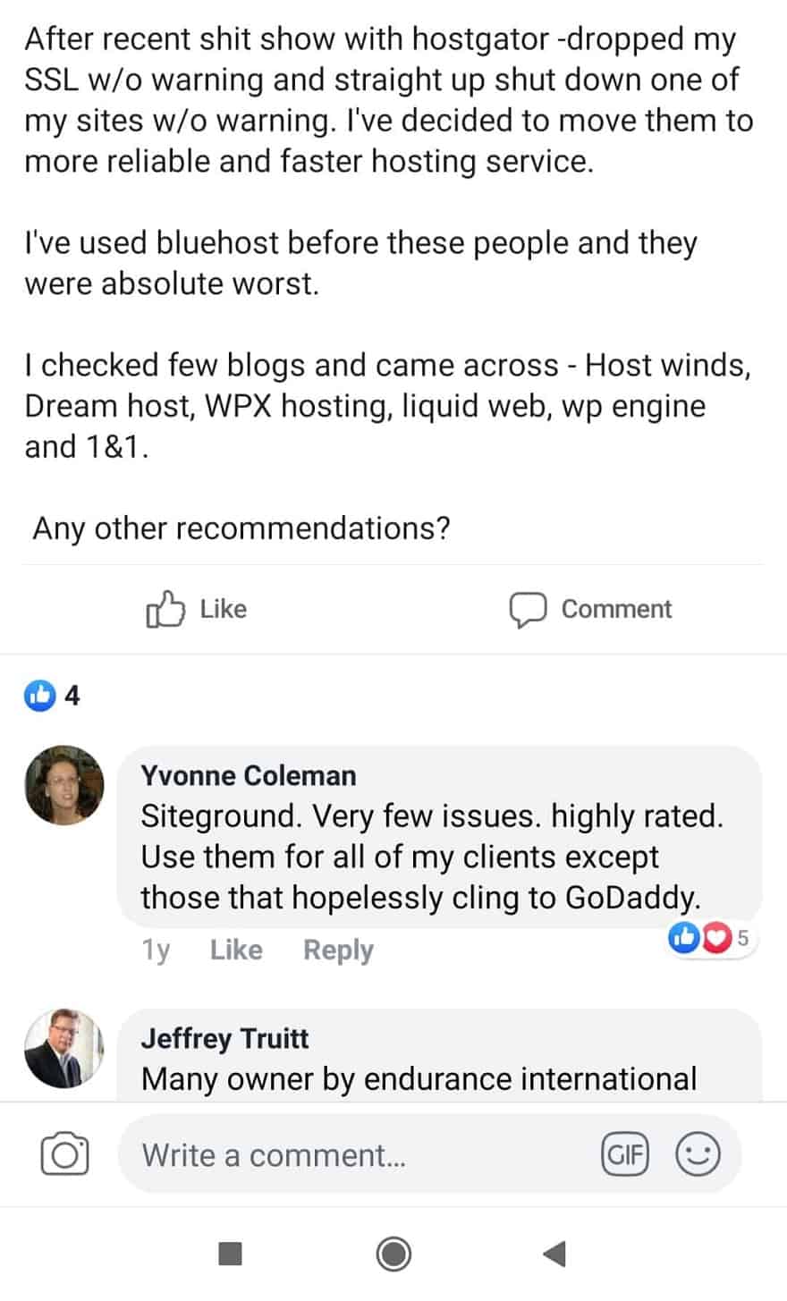Image resolution: width=787 pixels, height=1301 pixels.
Task: Reply to Yvonne Coleman's comment
Action: point(338,950)
